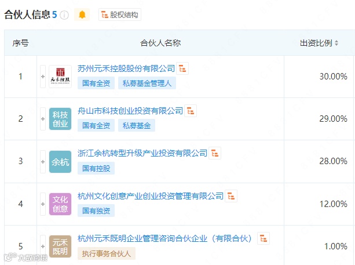The height and width of the screenshot is (265, 355).
Task: Click the 执行事务合伙人 tag
Action: click(x=107, y=253)
